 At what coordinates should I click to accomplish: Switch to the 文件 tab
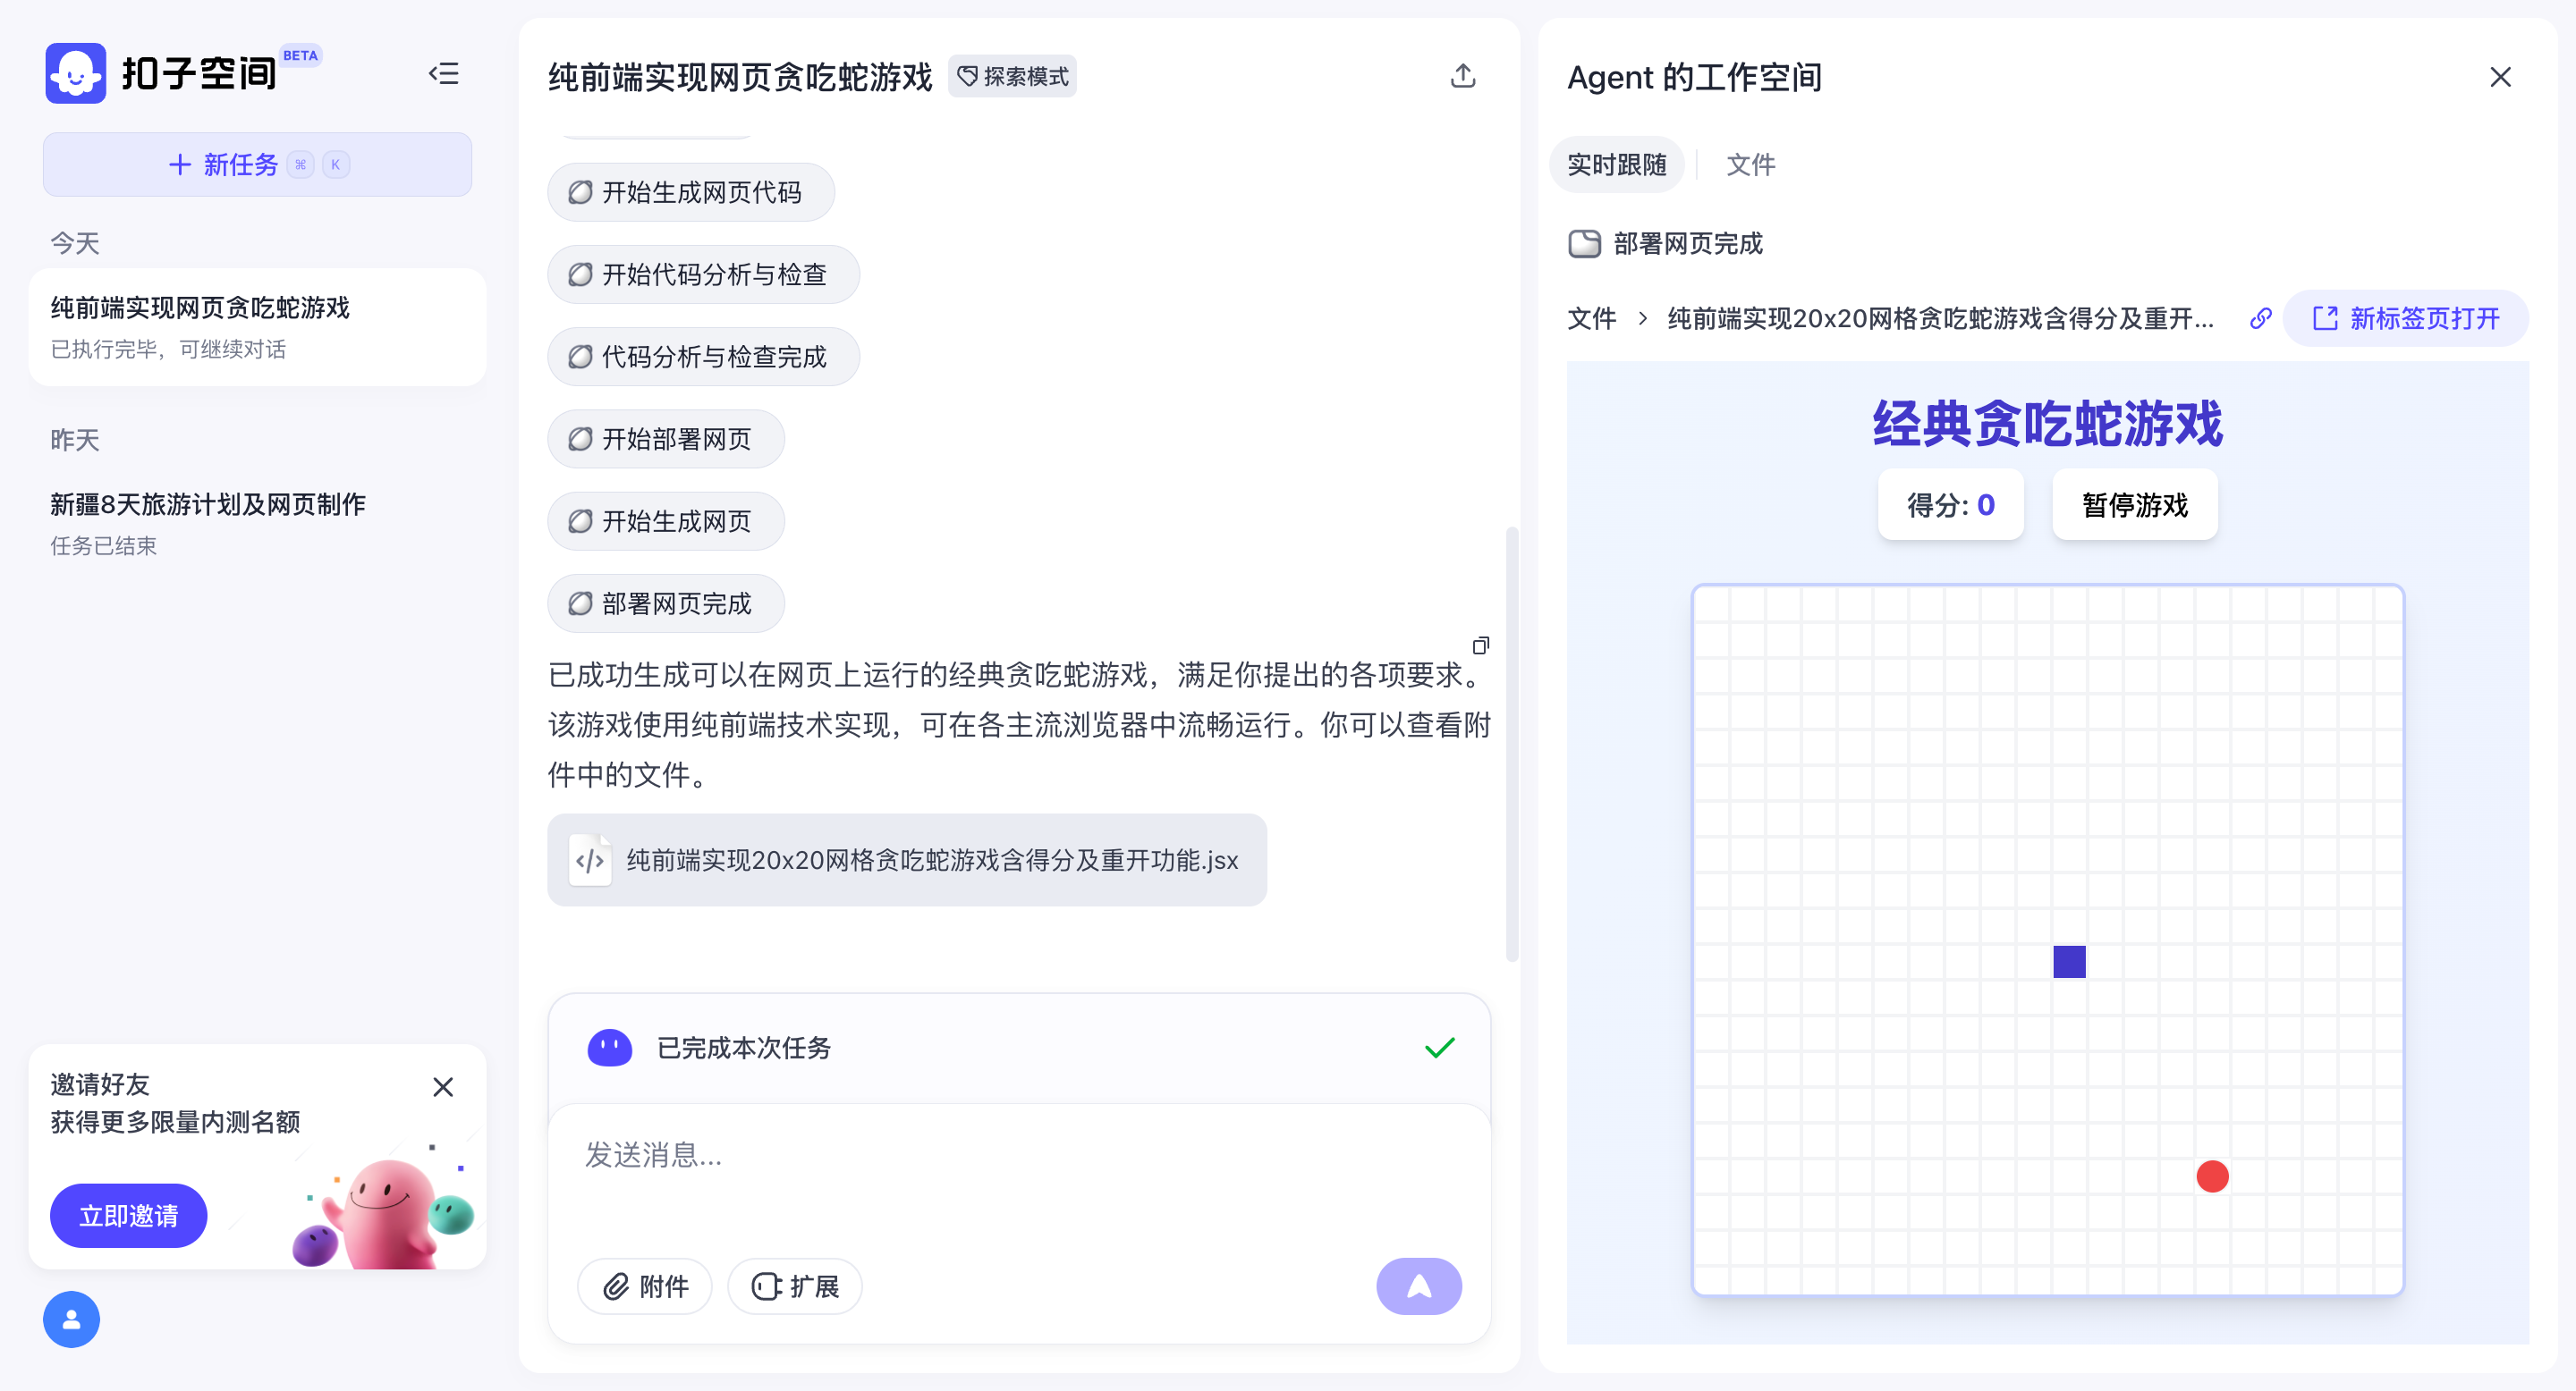pos(1750,164)
